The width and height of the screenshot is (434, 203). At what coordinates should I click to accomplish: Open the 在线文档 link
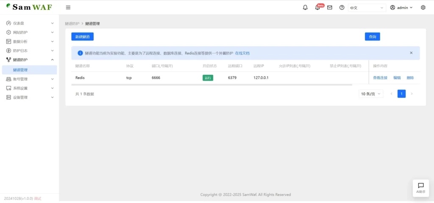point(242,53)
